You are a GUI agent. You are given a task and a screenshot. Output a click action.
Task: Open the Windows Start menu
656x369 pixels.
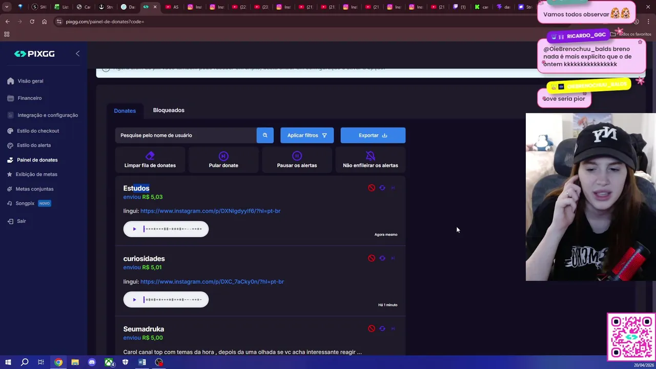(x=8, y=362)
